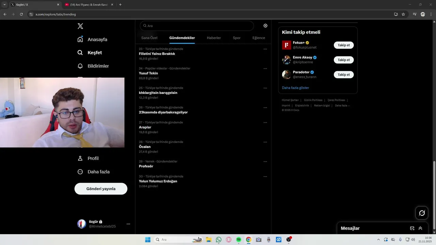Open Anasayfa home page
The height and width of the screenshot is (245, 436).
[92, 39]
